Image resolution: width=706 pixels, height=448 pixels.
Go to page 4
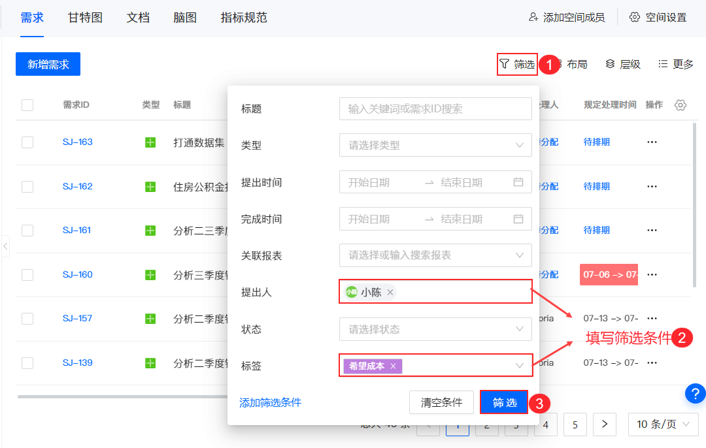(x=546, y=424)
